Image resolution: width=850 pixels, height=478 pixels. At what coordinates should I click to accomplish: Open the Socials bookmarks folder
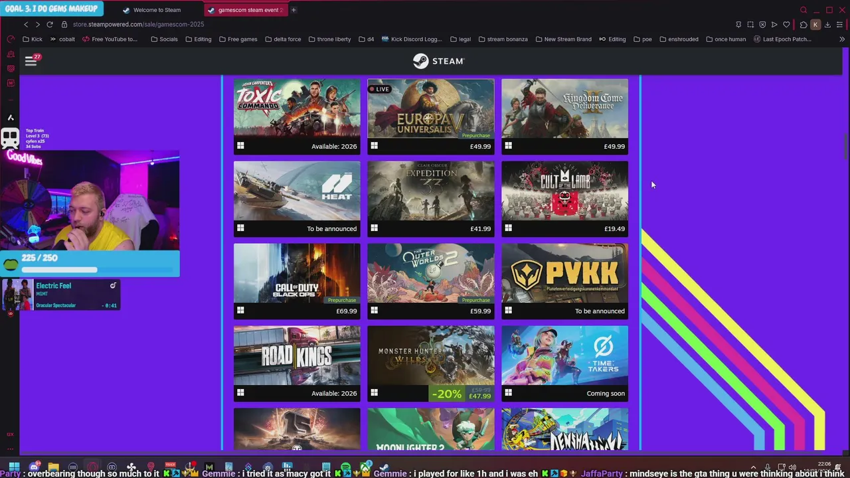tap(164, 39)
